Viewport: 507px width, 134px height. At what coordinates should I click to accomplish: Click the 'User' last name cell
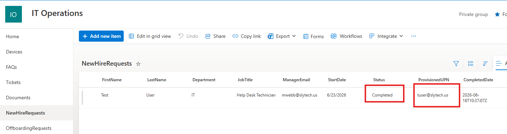tap(150, 95)
